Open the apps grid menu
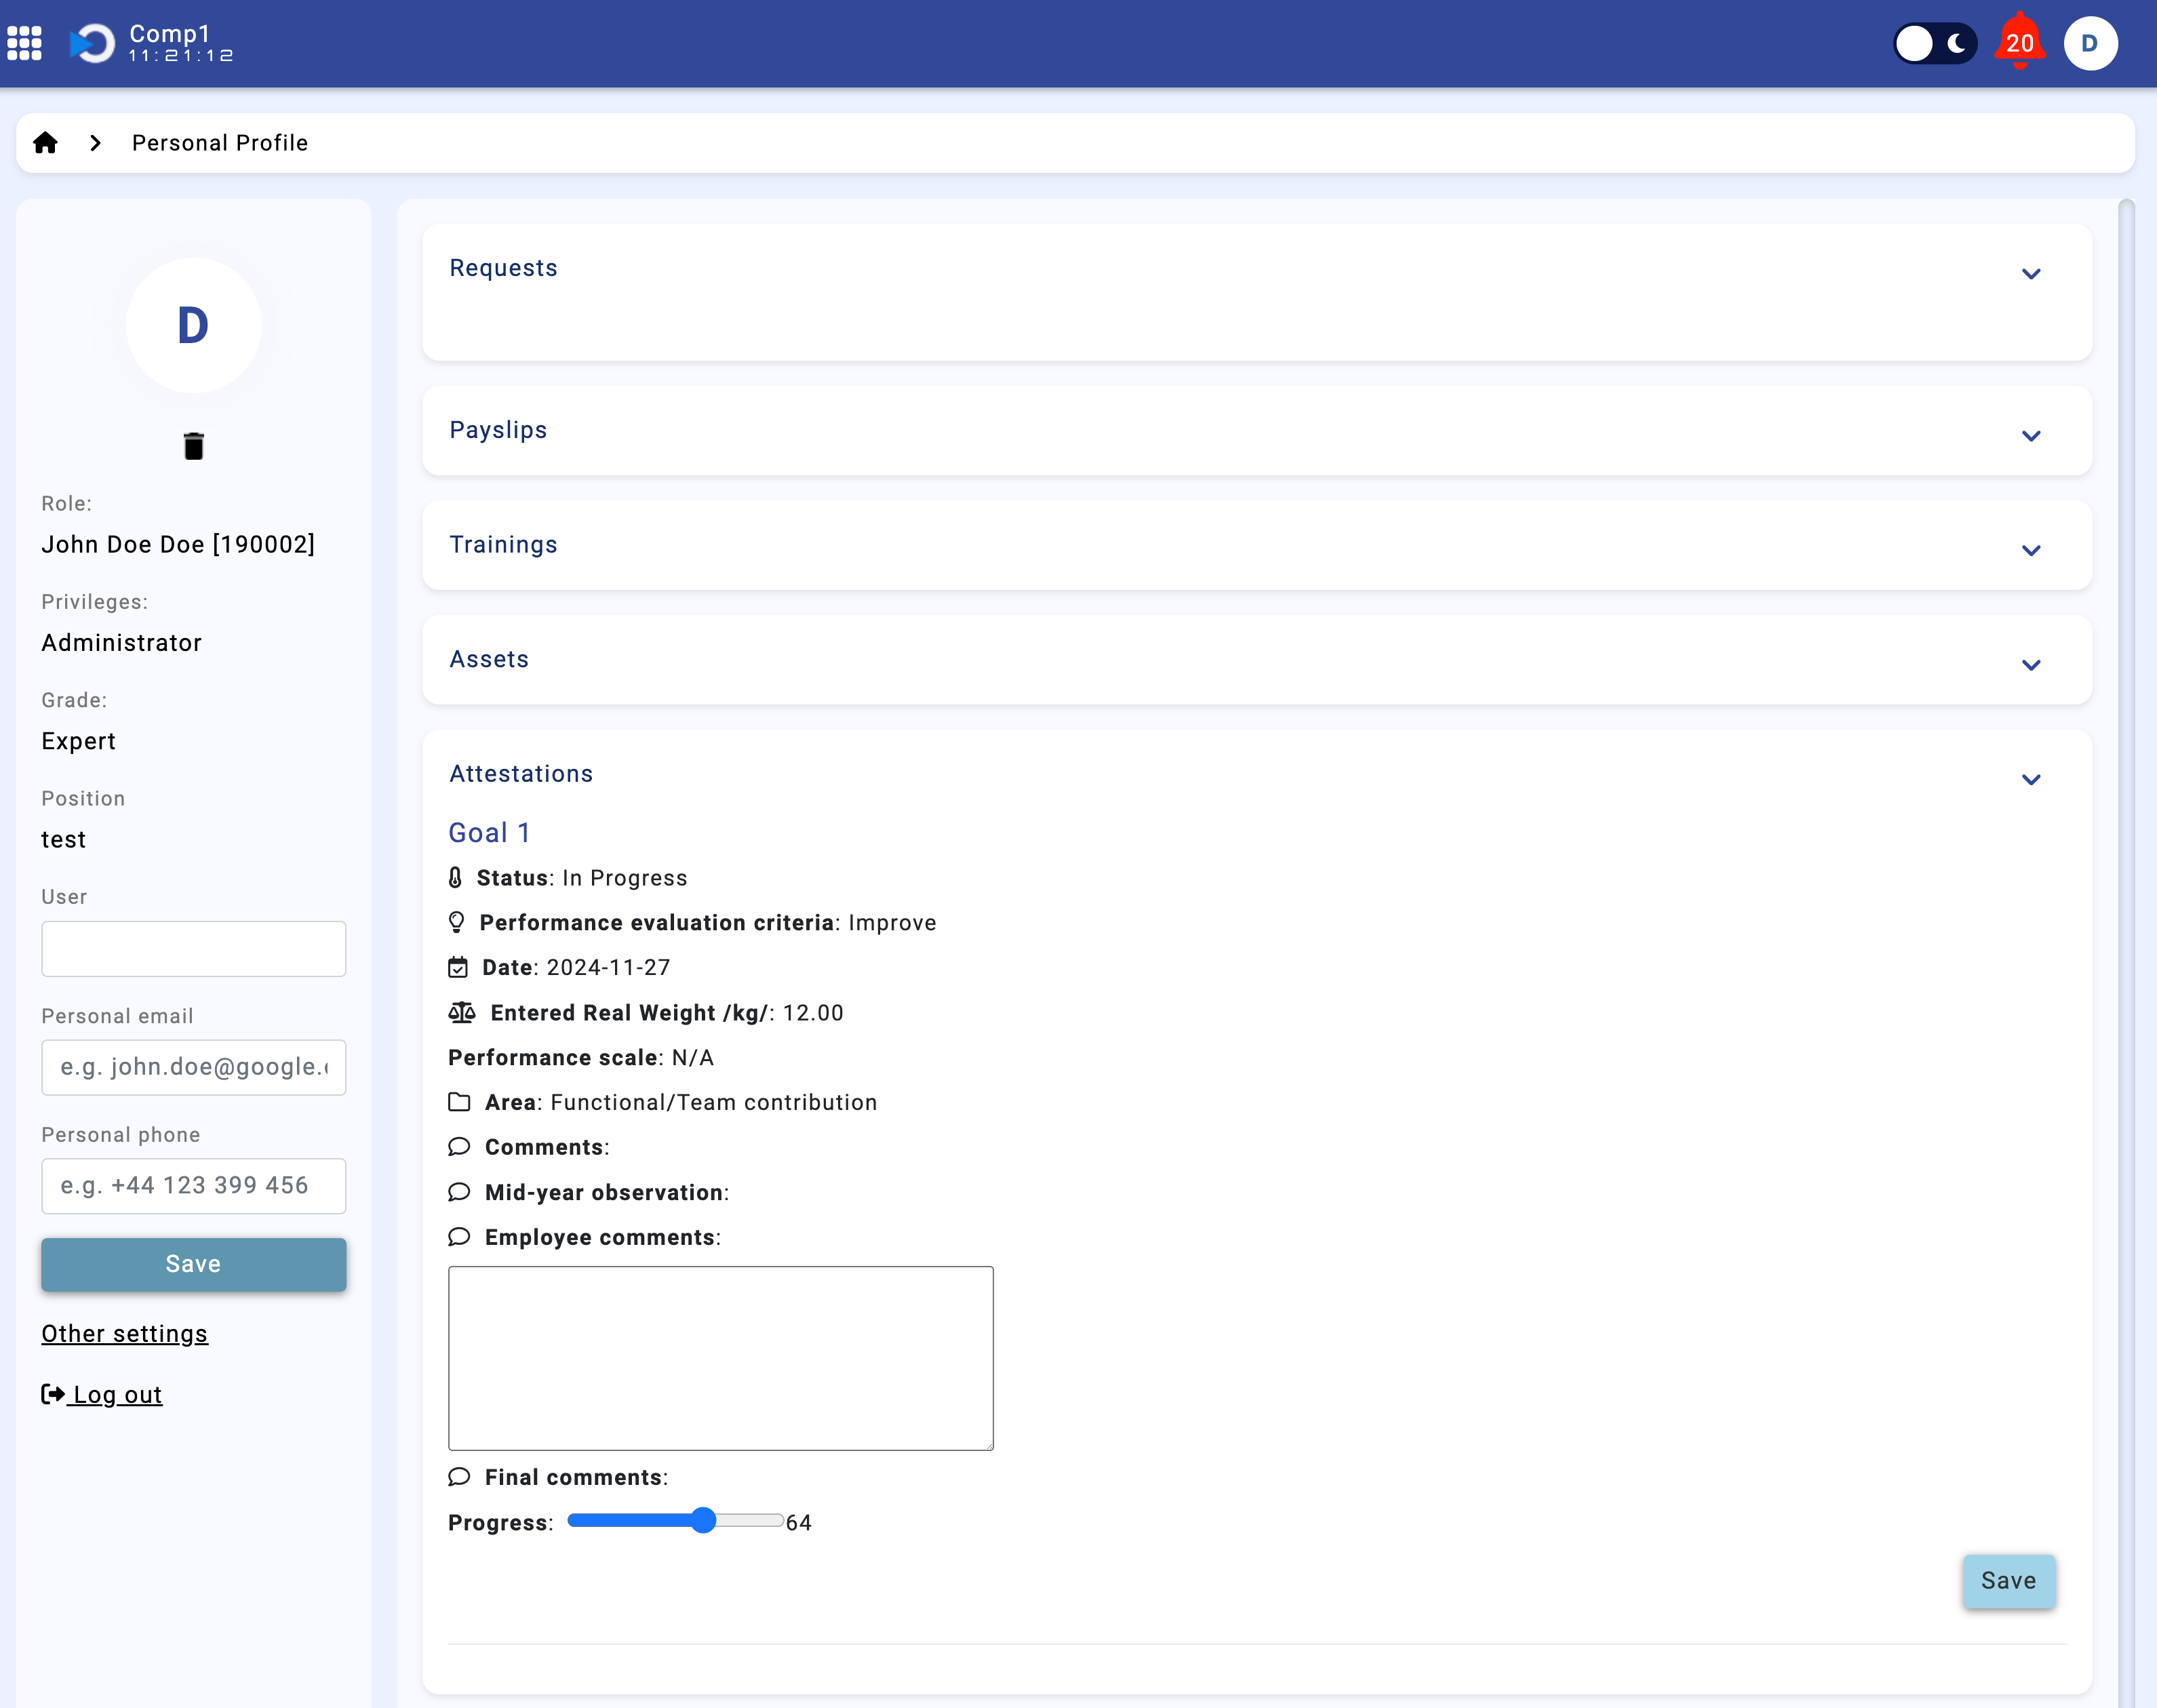2157x1708 pixels. tap(24, 43)
